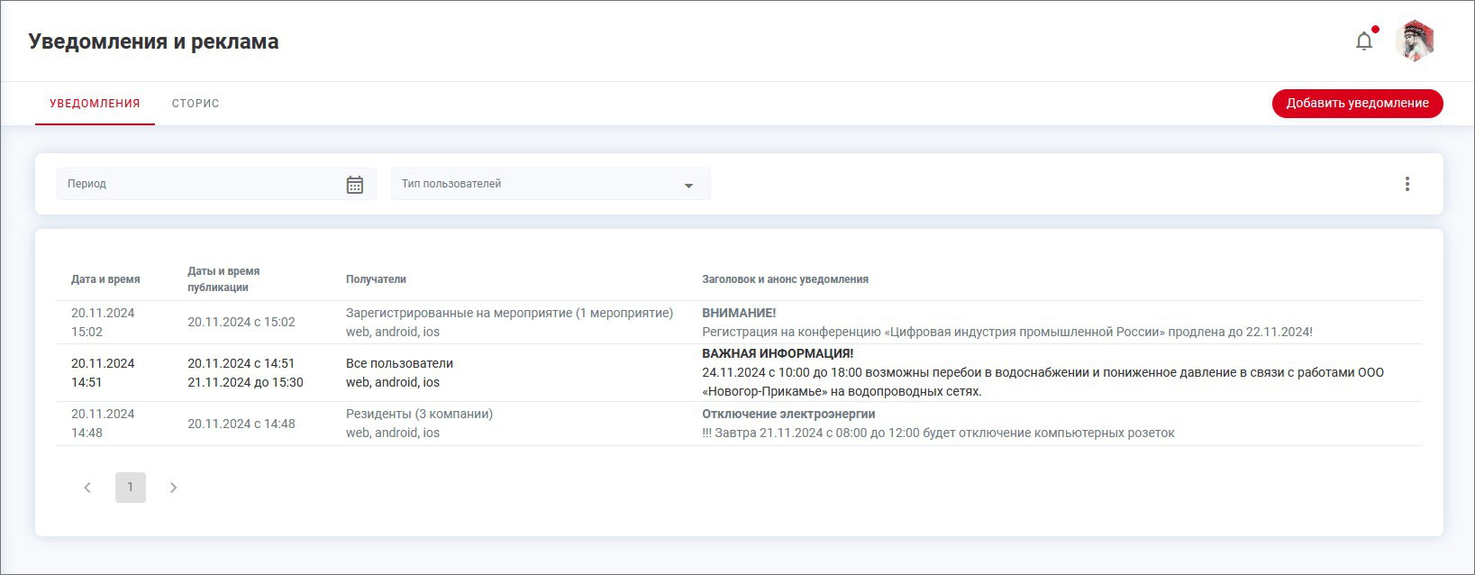Click the Заголовок и анонс уведомления header
Image resolution: width=1475 pixels, height=575 pixels.
click(x=785, y=279)
